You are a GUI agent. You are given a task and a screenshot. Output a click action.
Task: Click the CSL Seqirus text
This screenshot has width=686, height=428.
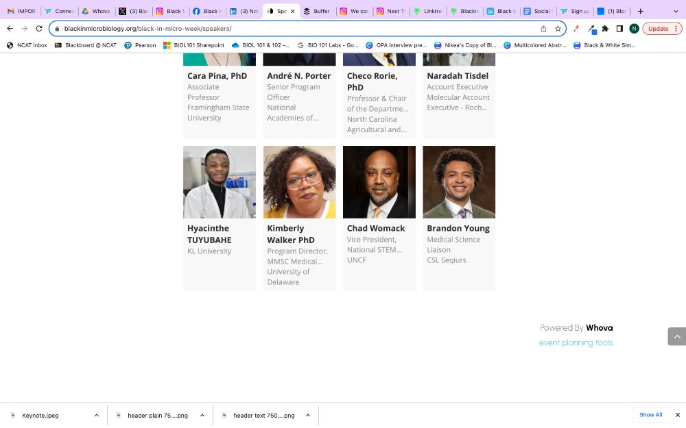[447, 260]
